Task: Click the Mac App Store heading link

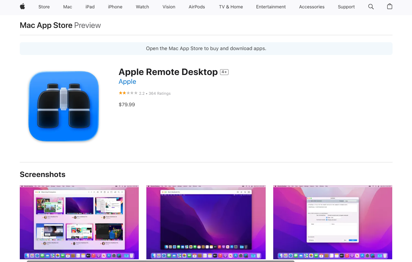Action: point(46,25)
